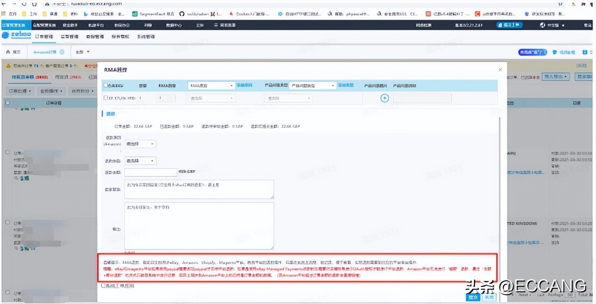This screenshot has width=596, height=304.
Task: Toggle the select-all SKU checkbox in dialog header
Action: 106,85
